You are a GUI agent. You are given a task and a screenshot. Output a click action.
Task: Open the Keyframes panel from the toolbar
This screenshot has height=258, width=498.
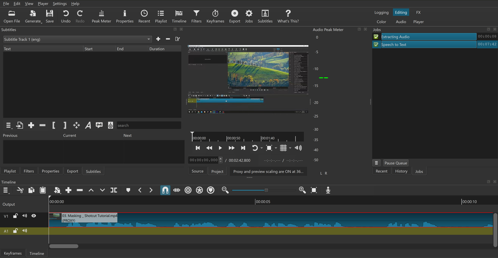(x=215, y=16)
